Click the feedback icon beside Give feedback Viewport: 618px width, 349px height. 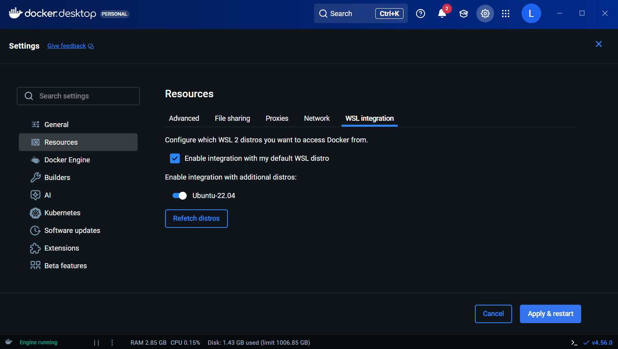click(91, 46)
